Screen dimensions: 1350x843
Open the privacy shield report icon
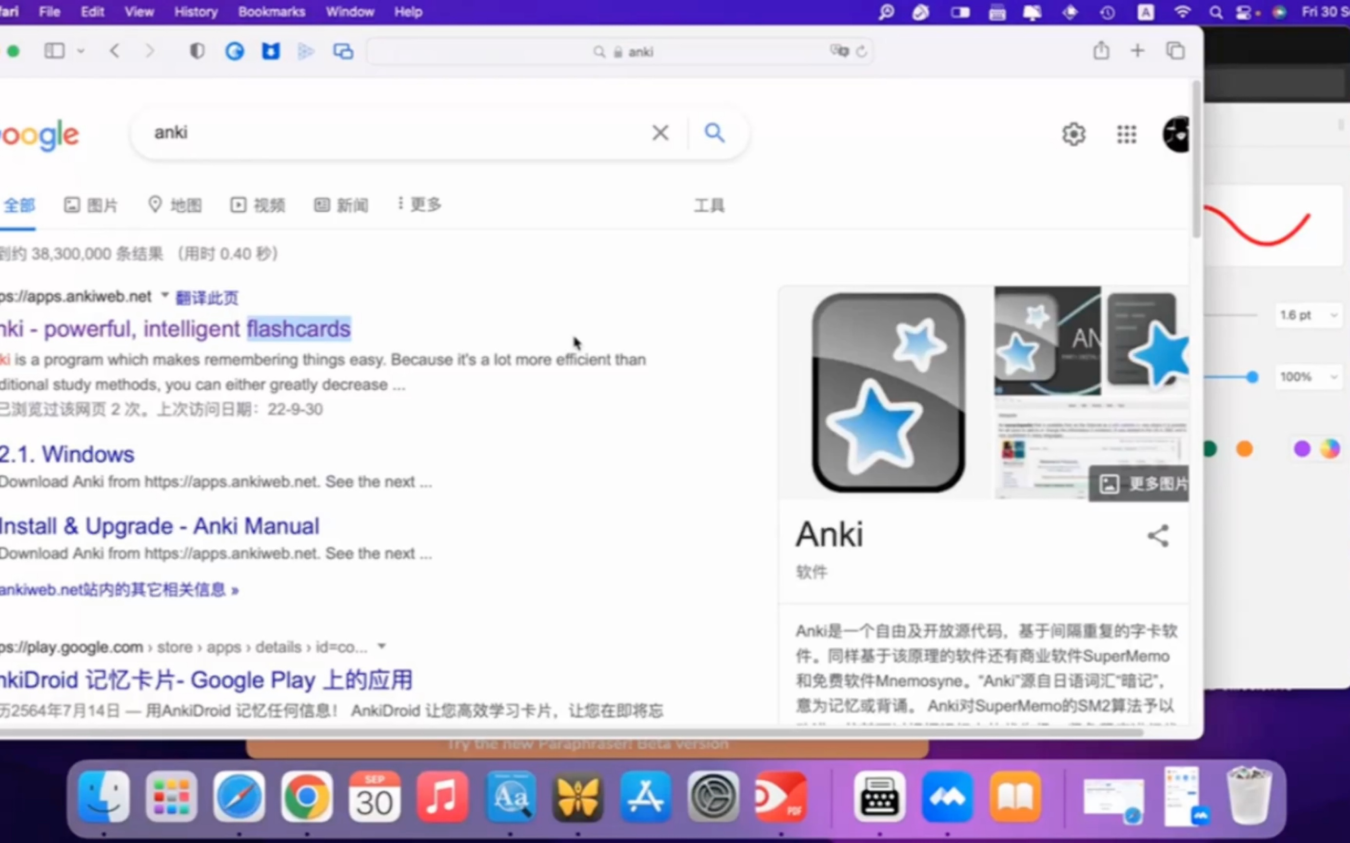(197, 51)
